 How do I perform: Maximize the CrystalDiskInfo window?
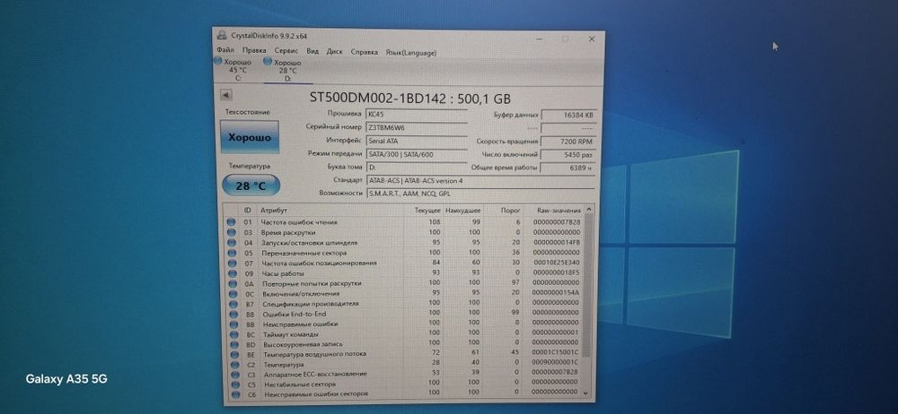[565, 39]
